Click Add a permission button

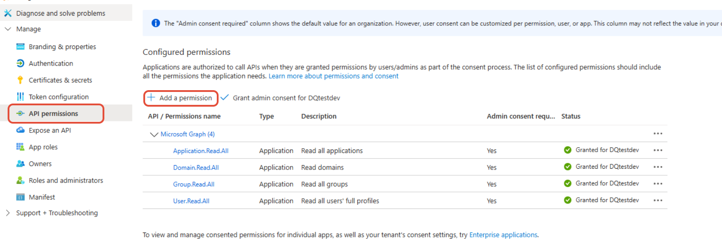coord(180,98)
